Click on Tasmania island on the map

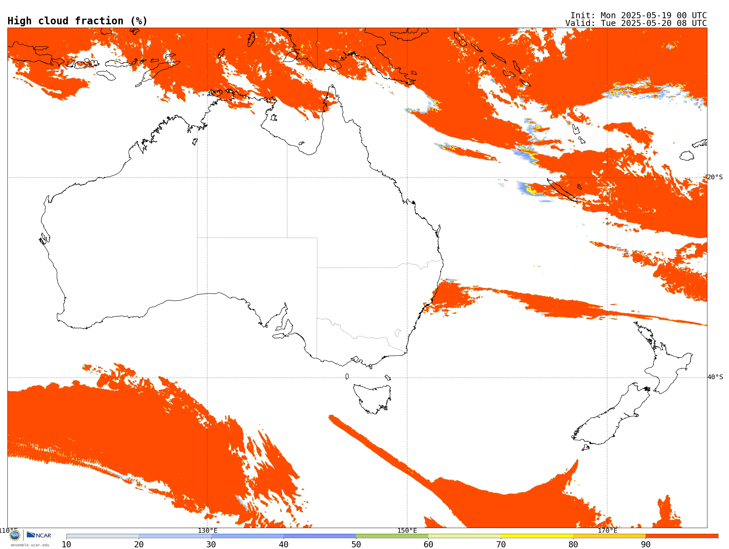click(x=372, y=398)
